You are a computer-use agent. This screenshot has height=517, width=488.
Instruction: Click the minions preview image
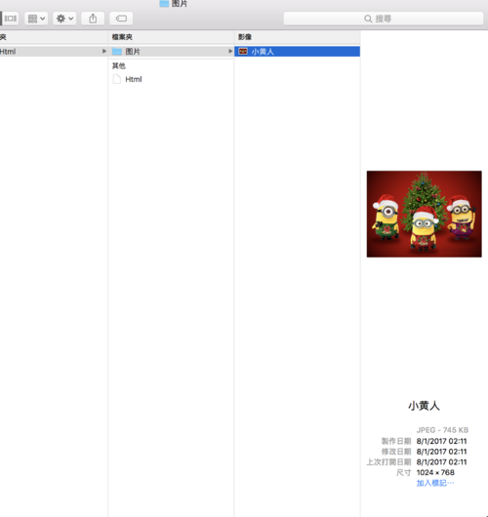(x=424, y=214)
